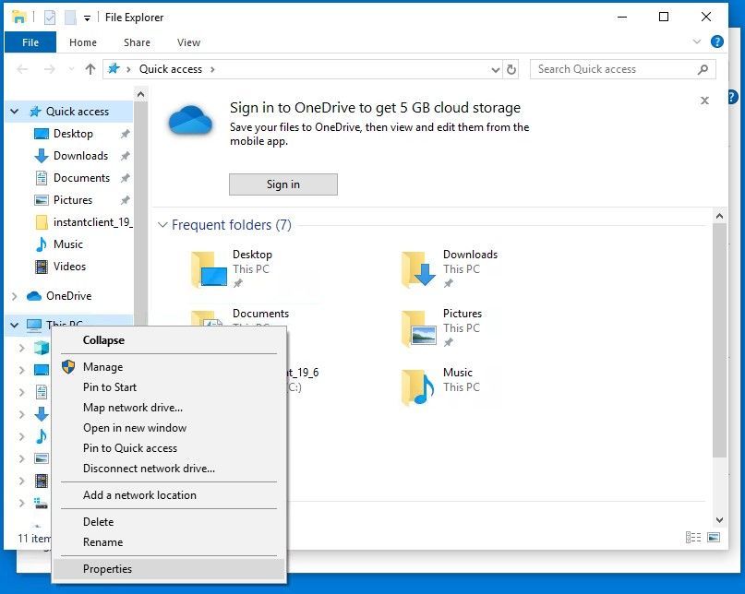Click the Sign in button
Screen dimensions: 745x594
(x=283, y=184)
